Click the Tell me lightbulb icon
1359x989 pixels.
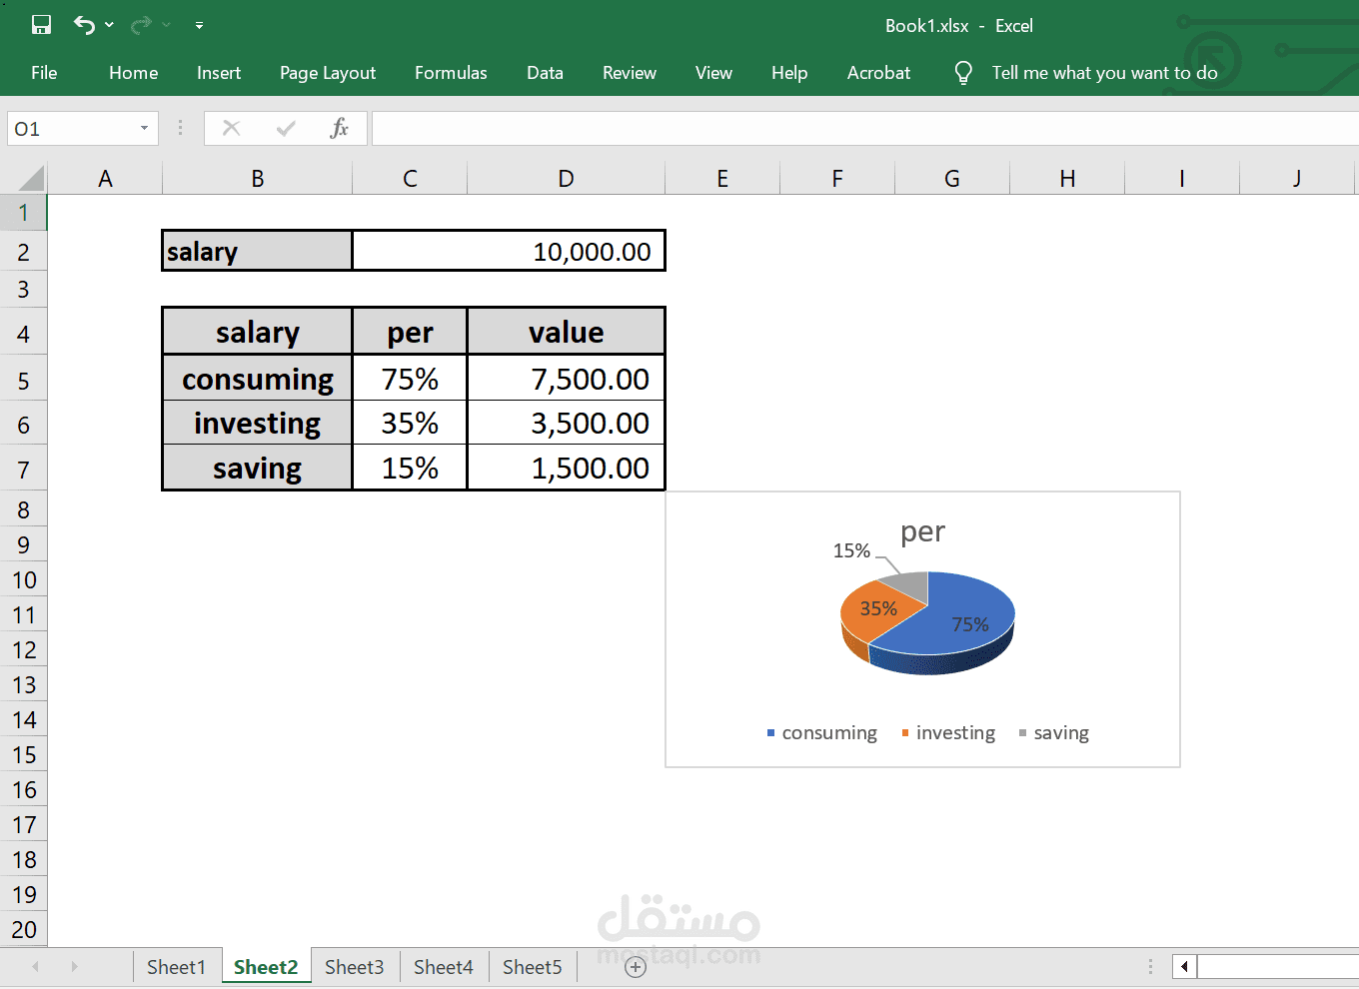click(x=963, y=73)
